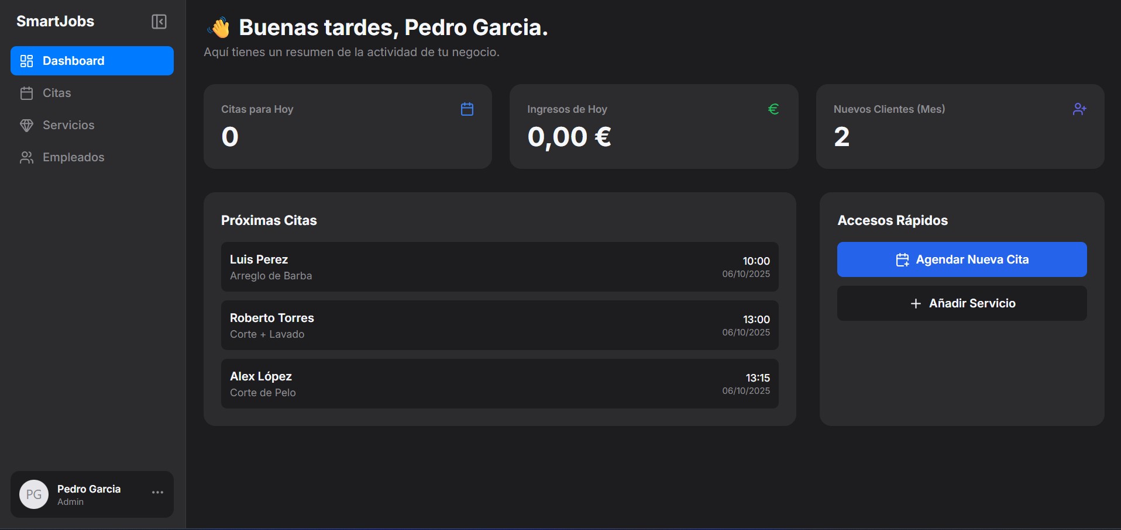1121x530 pixels.
Task: Click the green euro icon
Action: click(773, 109)
